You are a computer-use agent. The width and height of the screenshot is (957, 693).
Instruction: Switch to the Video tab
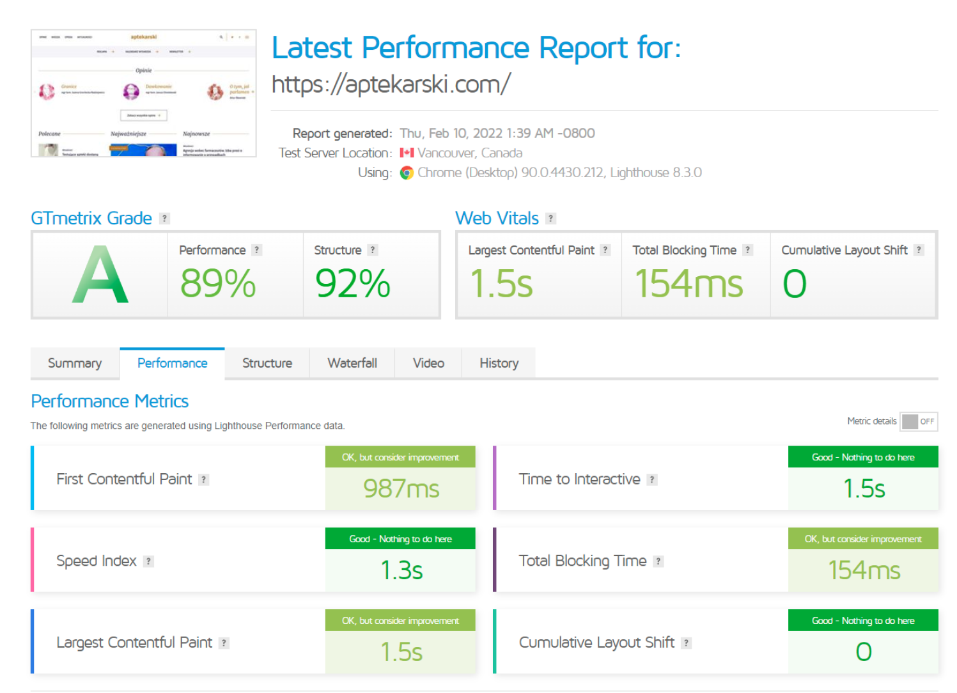428,363
